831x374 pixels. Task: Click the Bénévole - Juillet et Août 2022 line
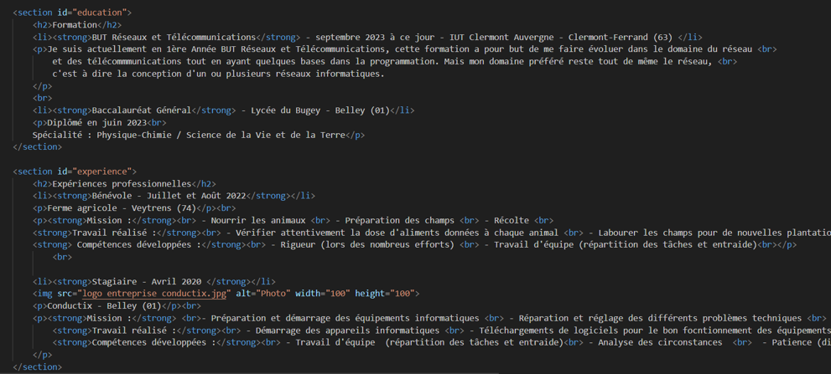[x=168, y=196]
